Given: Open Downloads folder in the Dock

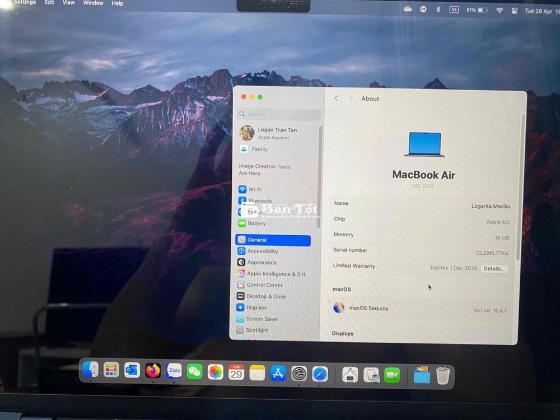Looking at the screenshot, I should [x=422, y=376].
